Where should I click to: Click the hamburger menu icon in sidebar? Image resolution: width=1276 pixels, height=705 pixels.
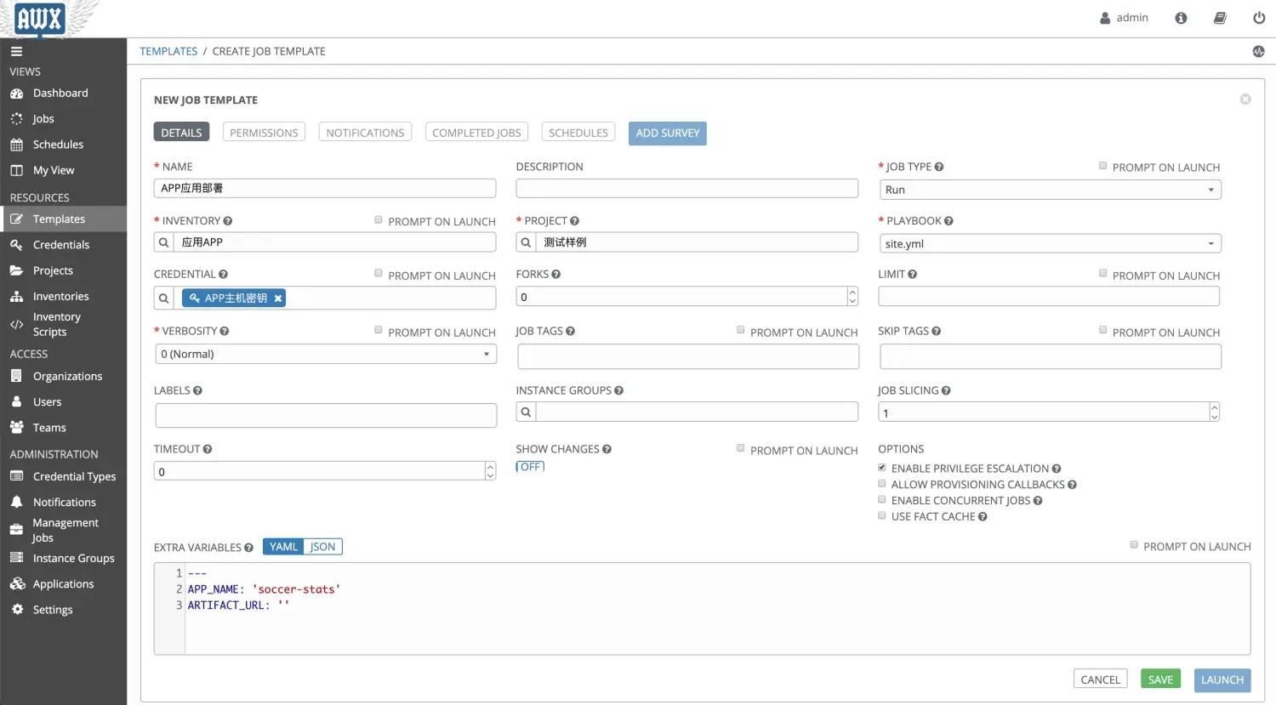(16, 51)
